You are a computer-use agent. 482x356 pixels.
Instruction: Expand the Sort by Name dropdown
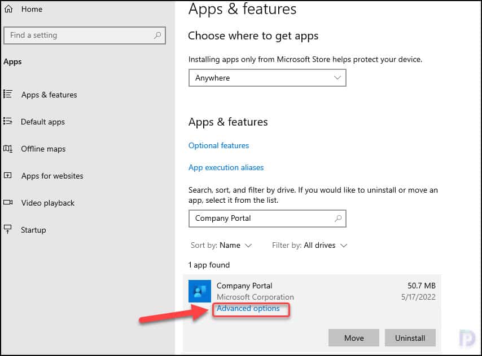click(x=221, y=245)
